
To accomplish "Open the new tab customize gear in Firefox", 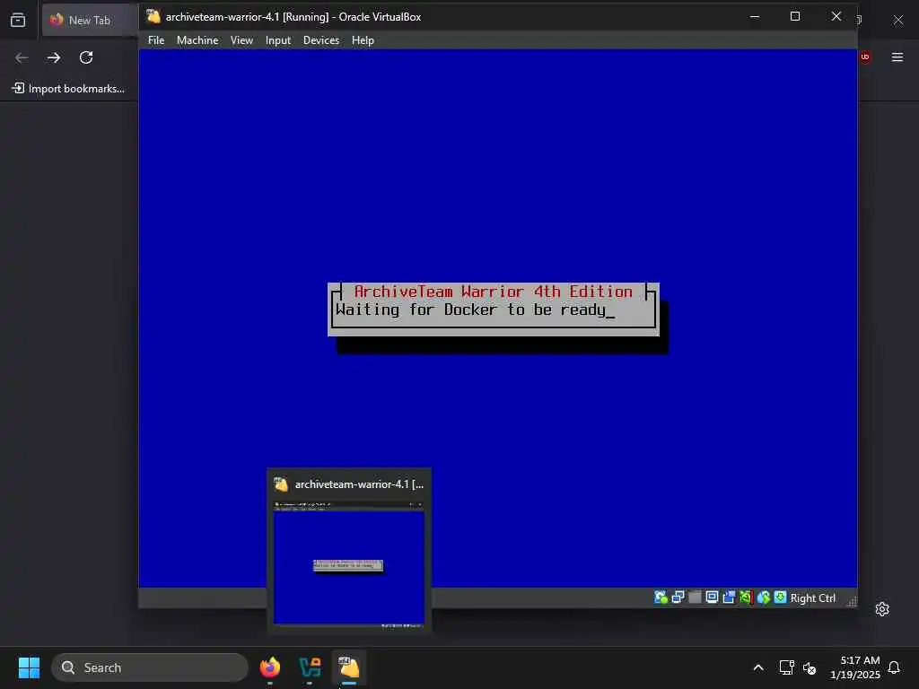I will click(x=882, y=609).
